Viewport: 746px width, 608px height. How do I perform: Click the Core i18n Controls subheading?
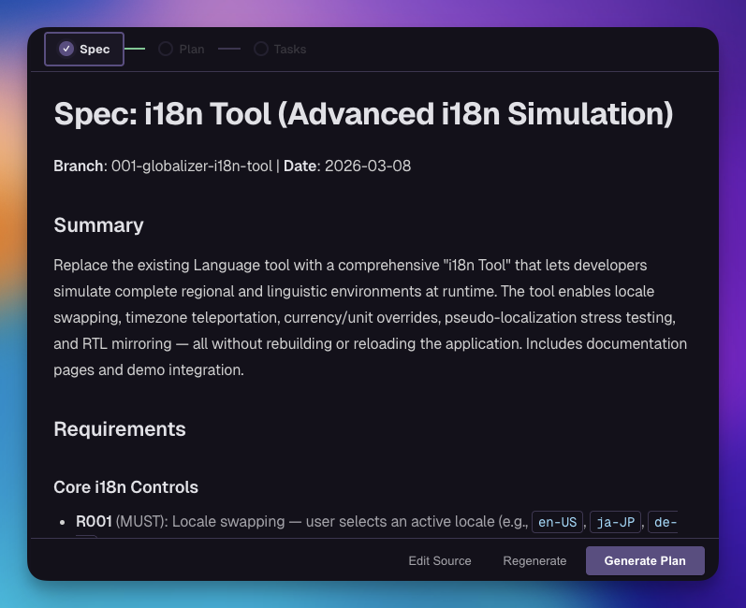pyautogui.click(x=125, y=487)
